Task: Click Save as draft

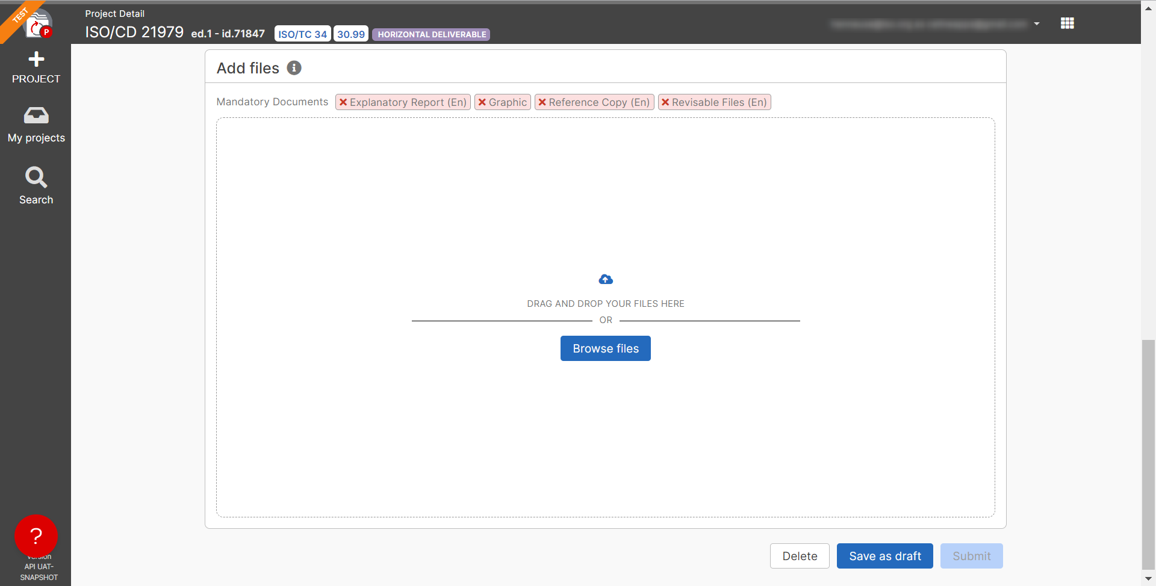Action: click(884, 556)
